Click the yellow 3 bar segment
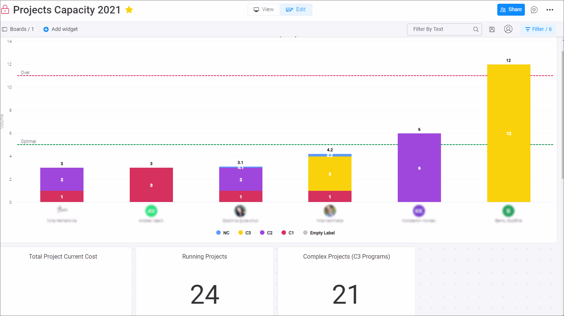The height and width of the screenshot is (316, 564). 330,174
